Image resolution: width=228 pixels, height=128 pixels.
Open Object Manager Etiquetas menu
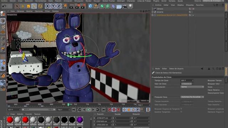coord(190,5)
